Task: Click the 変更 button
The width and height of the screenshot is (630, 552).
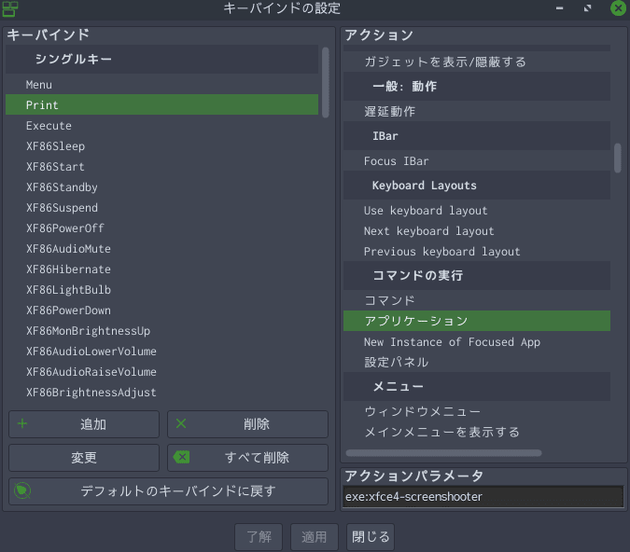Action: (84, 457)
